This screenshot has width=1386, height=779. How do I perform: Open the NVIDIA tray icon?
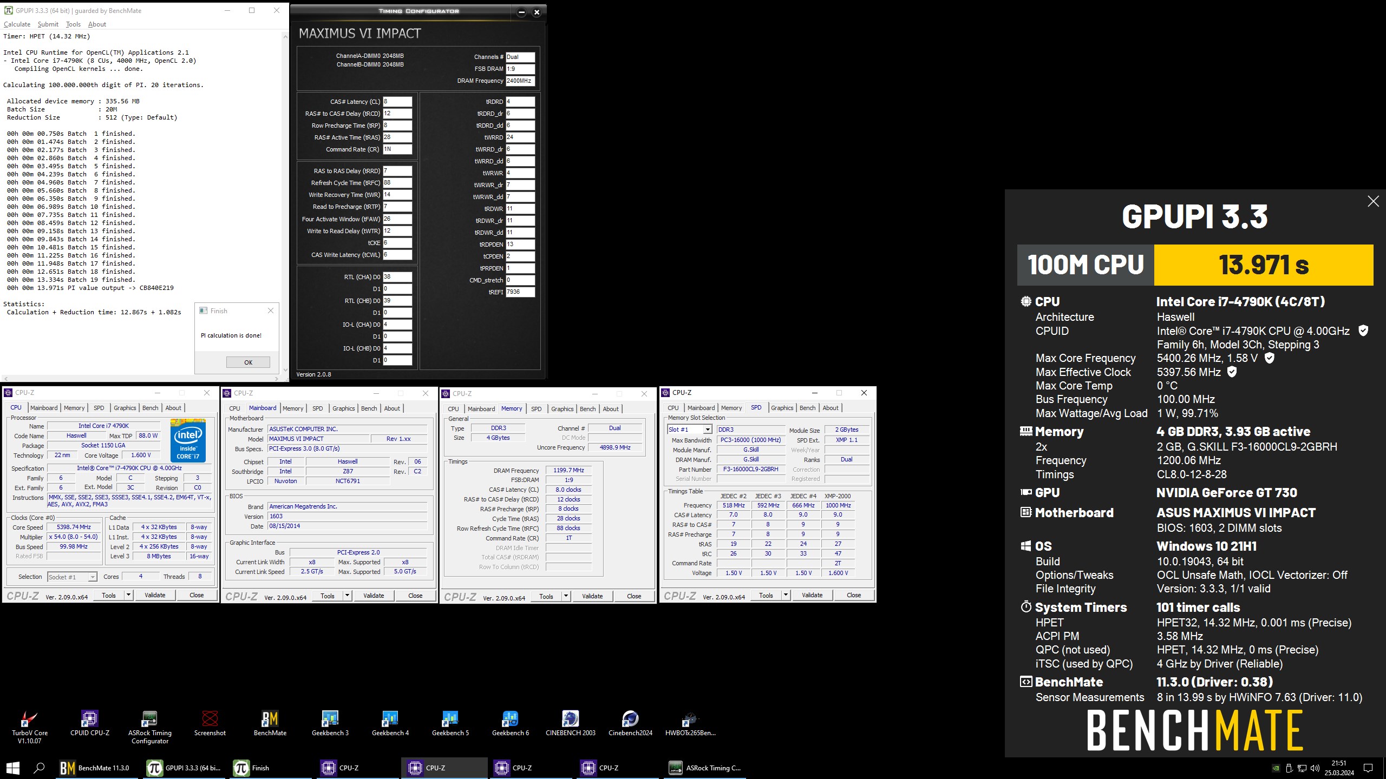1276,768
